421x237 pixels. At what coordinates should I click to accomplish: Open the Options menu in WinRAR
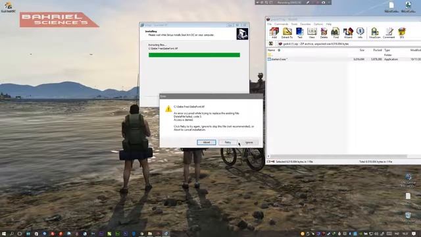318,24
